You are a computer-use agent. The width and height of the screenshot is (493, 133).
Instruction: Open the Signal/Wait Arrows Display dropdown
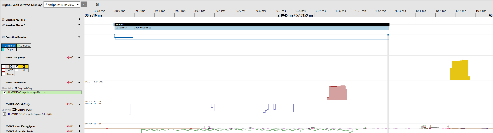[62, 5]
